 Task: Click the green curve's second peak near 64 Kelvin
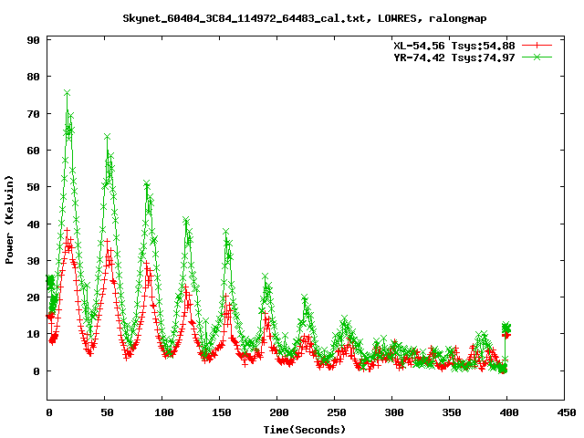coord(108,137)
